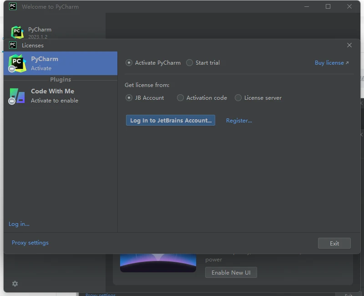
Task: Click the Licenses dialog title icon
Action: click(13, 45)
